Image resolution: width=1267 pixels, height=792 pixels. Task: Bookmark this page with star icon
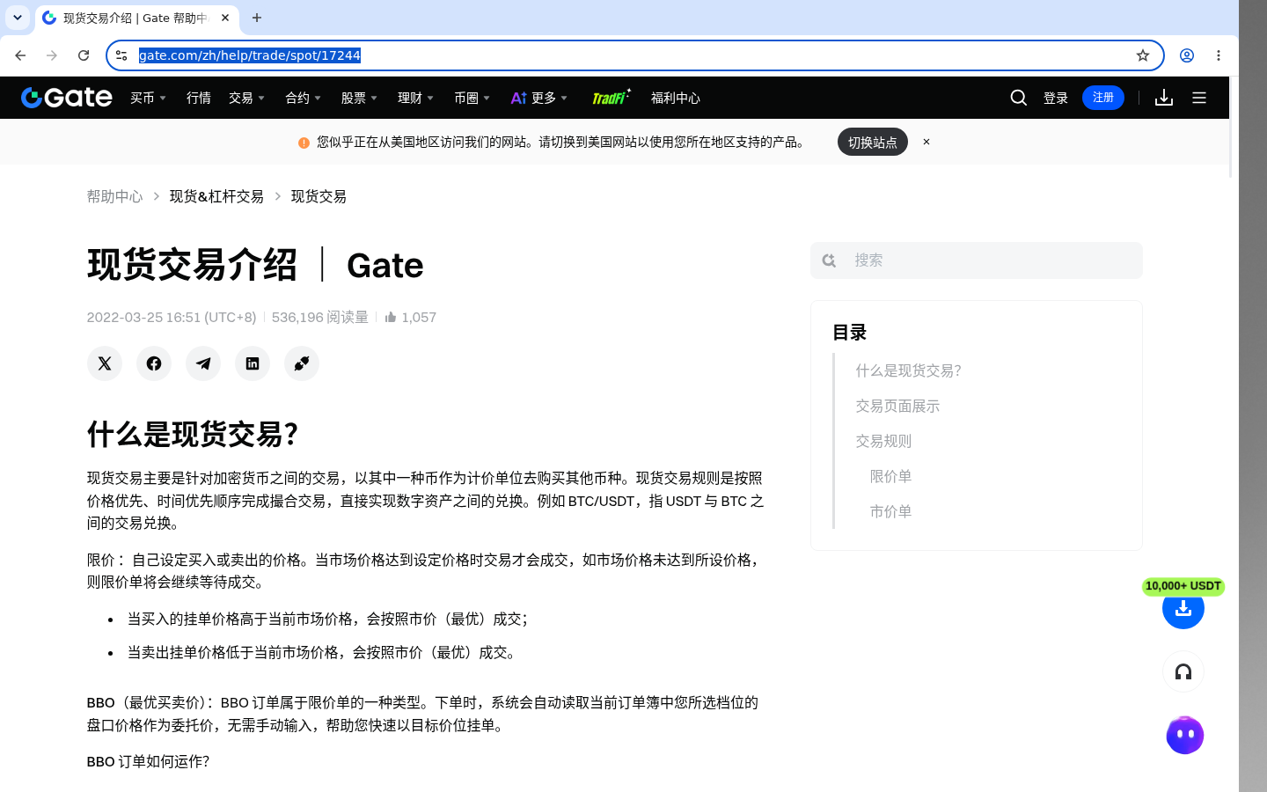(1143, 55)
